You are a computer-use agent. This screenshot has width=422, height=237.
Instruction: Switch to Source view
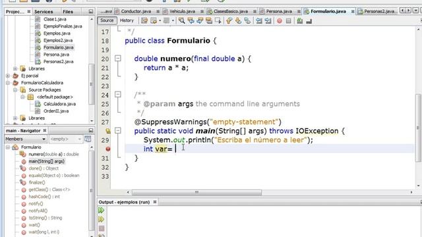coord(107,20)
